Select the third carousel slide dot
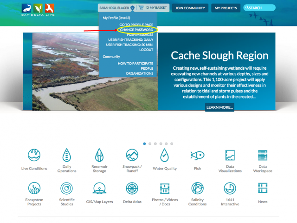The image size is (297, 223). coord(155,144)
